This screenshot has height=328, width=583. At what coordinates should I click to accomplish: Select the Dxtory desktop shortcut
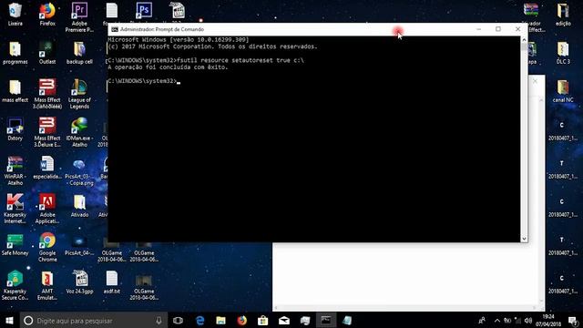pyautogui.click(x=15, y=129)
